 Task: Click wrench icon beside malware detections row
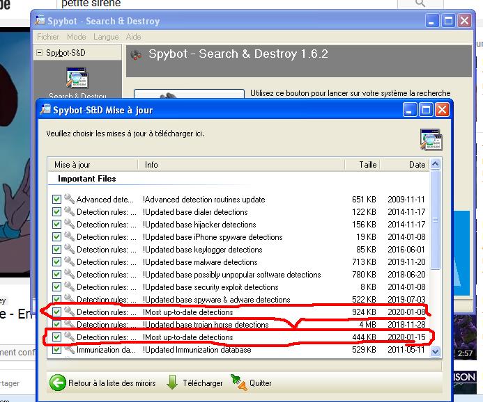click(69, 262)
